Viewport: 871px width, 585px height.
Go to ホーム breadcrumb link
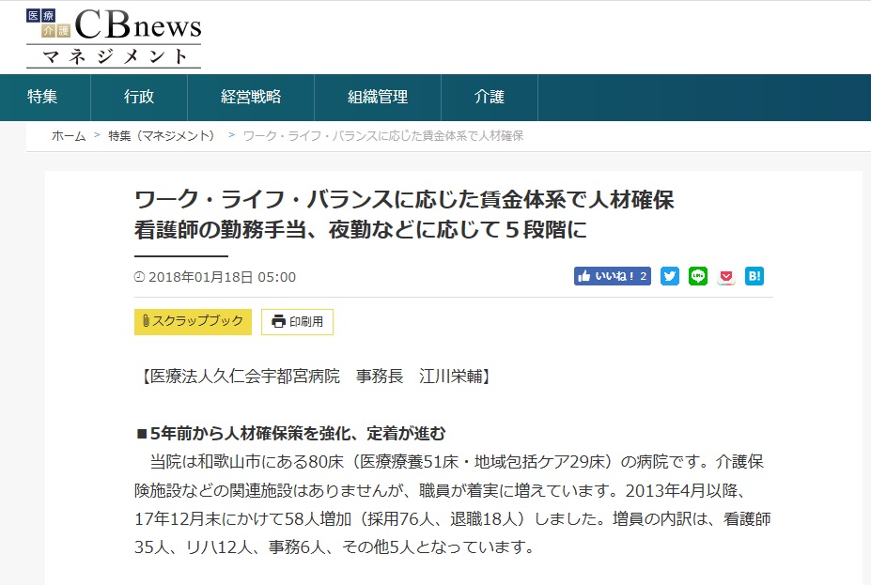click(69, 136)
